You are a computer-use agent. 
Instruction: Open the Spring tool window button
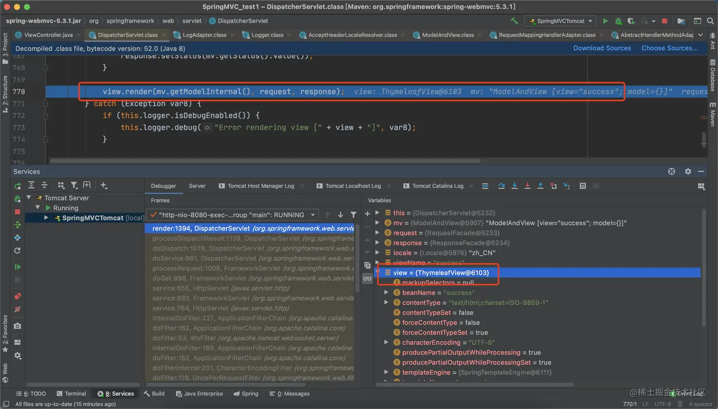[x=246, y=393]
